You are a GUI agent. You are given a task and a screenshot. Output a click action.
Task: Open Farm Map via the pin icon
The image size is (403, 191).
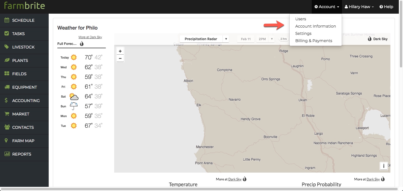[x=6, y=141]
